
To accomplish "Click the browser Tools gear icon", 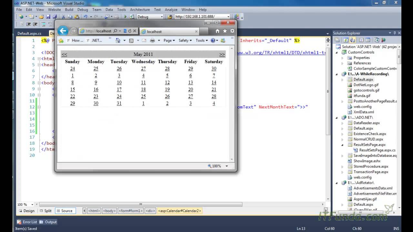I will click(x=232, y=31).
